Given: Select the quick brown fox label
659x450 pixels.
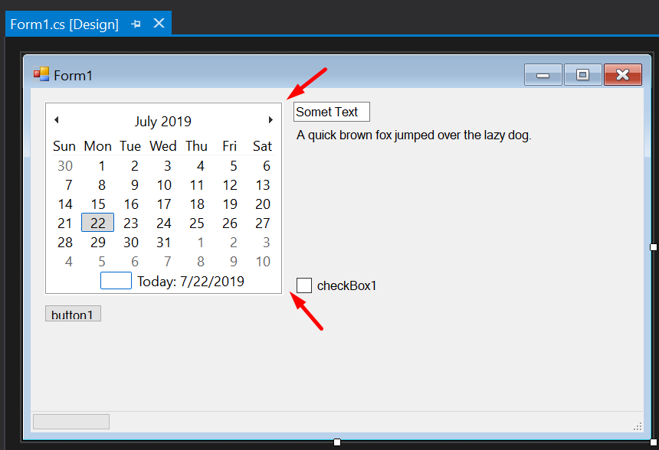Looking at the screenshot, I should tap(414, 135).
